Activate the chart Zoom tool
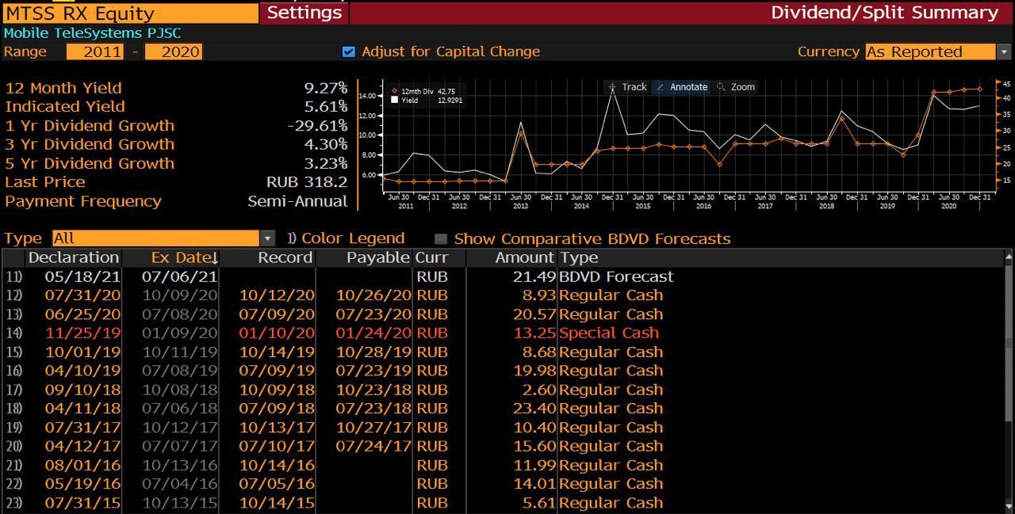 [736, 87]
